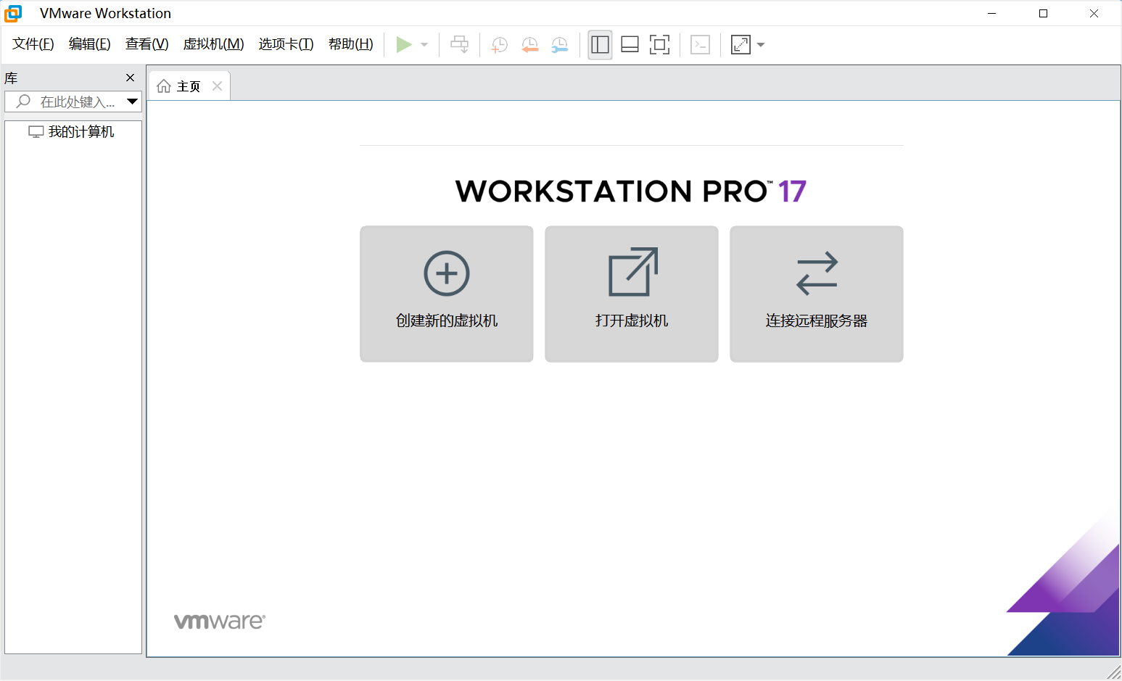1122x681 pixels.
Task: Close the 主页 tab
Action: tap(216, 86)
